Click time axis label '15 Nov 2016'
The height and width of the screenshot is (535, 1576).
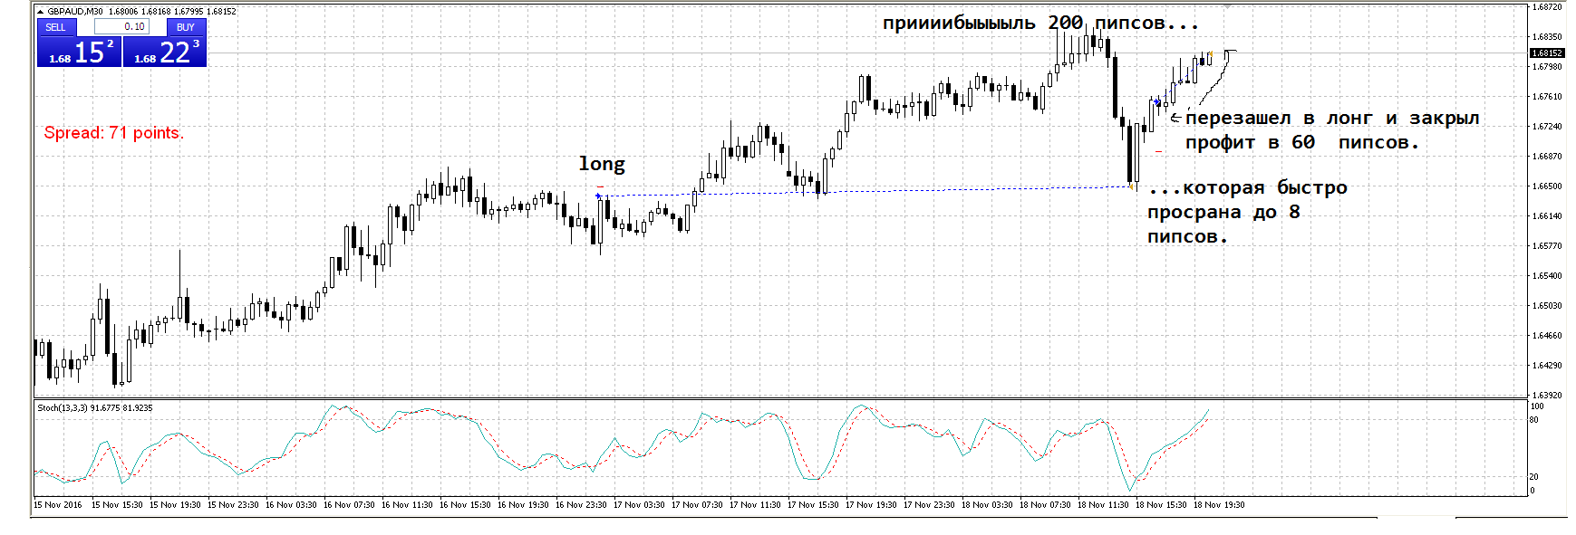pos(58,505)
